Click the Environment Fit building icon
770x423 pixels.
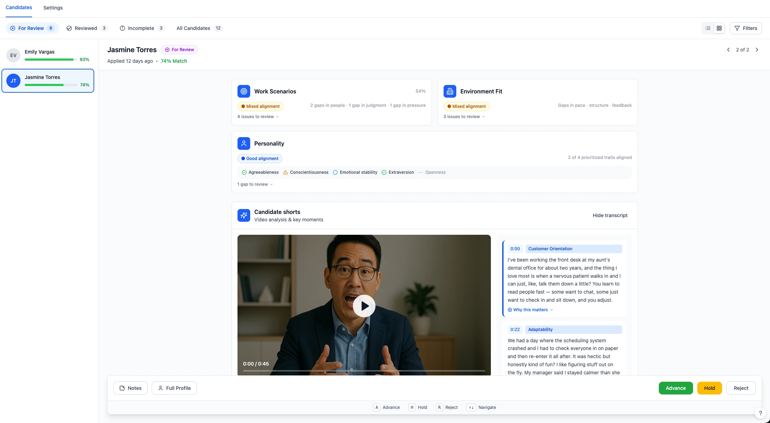(450, 91)
